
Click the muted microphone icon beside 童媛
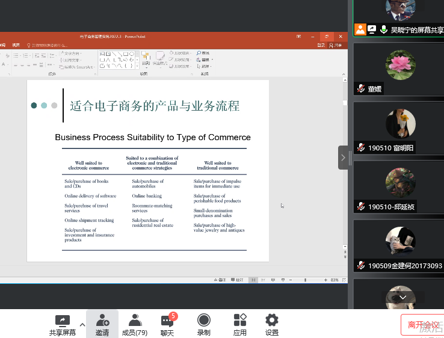[361, 89]
